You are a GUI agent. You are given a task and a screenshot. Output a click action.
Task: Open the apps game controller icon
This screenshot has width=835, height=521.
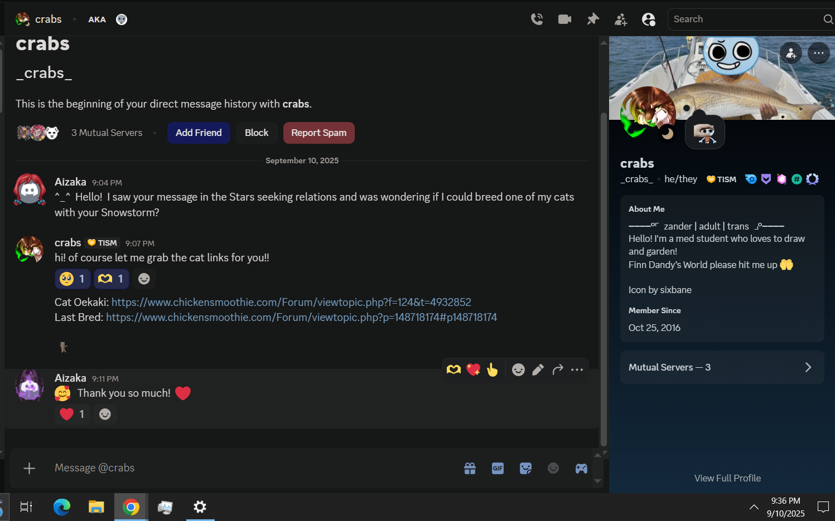(581, 468)
